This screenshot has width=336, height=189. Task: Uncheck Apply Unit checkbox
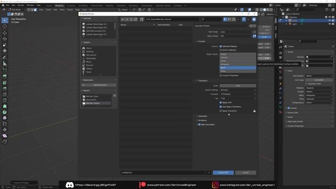[220, 102]
